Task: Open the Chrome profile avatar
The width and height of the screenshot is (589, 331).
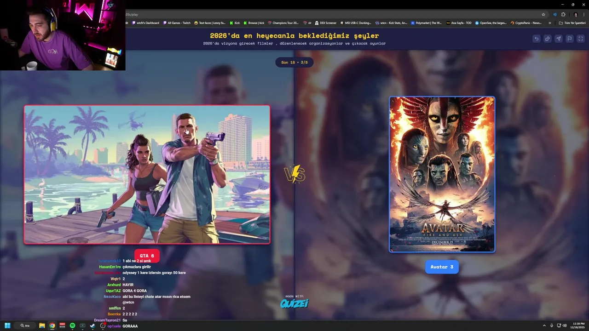Action: pyautogui.click(x=575, y=14)
